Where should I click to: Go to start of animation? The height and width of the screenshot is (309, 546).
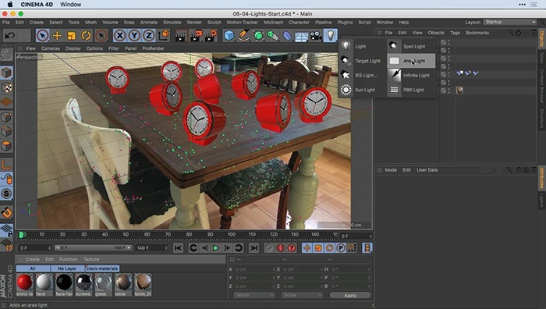pyautogui.click(x=178, y=248)
